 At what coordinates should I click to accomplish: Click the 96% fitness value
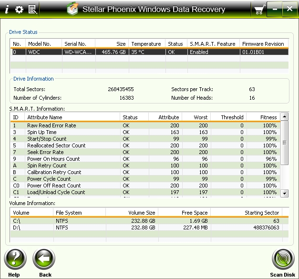pyautogui.click(x=271, y=159)
